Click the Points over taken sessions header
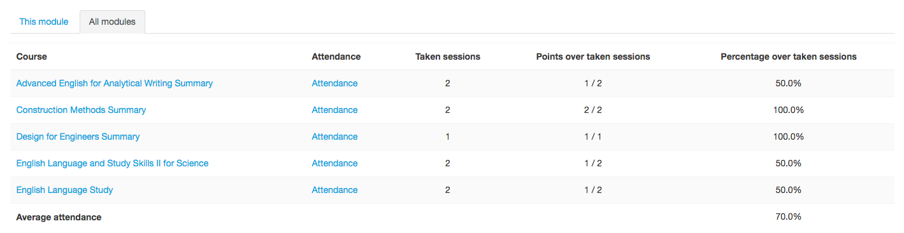The width and height of the screenshot is (904, 233). coord(593,57)
